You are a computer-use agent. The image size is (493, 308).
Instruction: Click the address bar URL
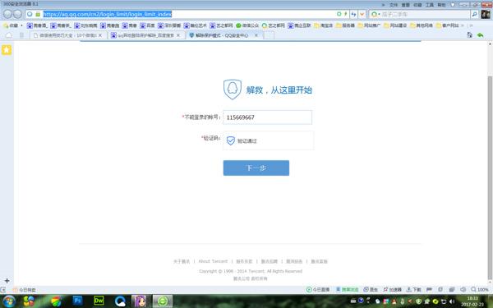click(x=107, y=14)
